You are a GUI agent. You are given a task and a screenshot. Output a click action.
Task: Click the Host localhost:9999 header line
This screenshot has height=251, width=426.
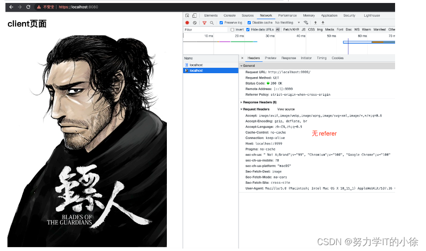264,143
